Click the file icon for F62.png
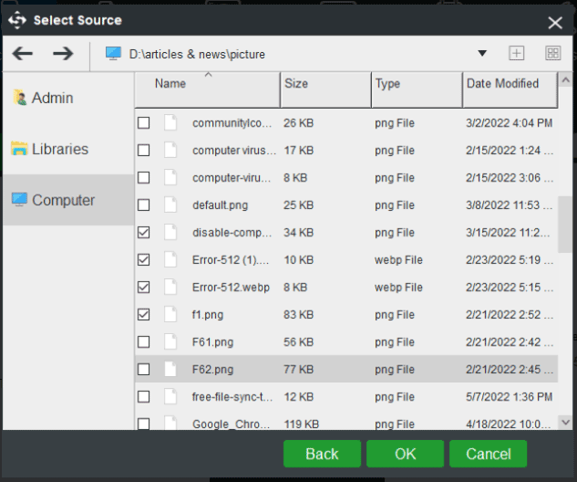 click(170, 369)
